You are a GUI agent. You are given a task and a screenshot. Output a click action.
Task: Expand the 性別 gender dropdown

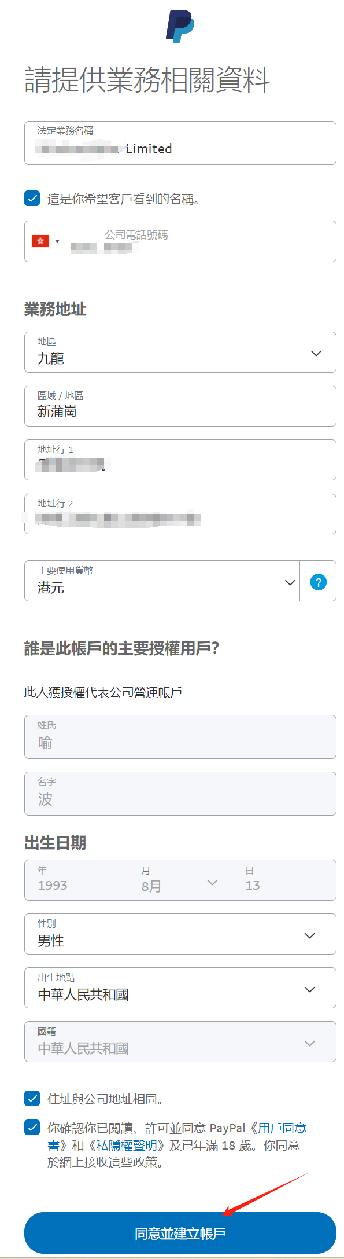[180, 934]
